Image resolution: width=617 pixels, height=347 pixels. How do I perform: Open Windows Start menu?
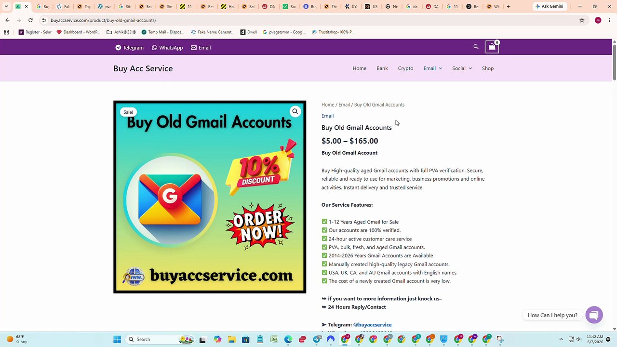point(117,339)
